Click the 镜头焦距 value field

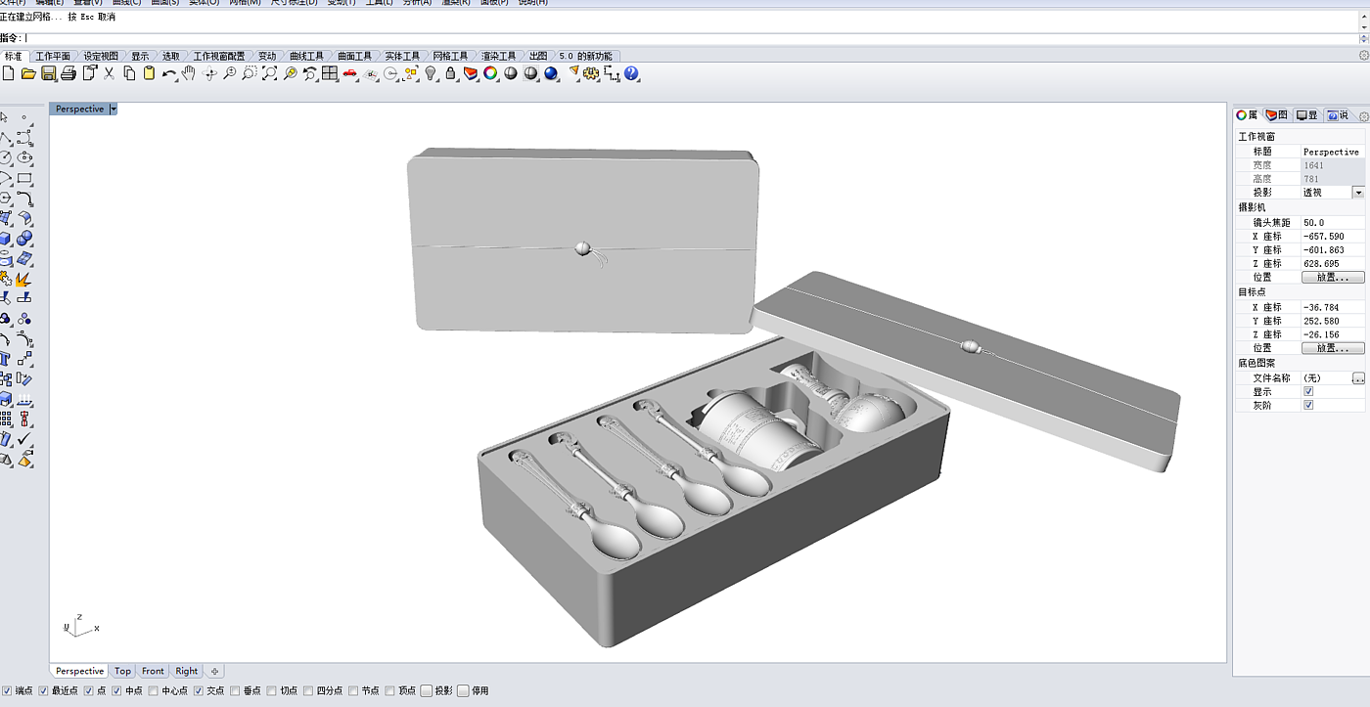tap(1332, 223)
